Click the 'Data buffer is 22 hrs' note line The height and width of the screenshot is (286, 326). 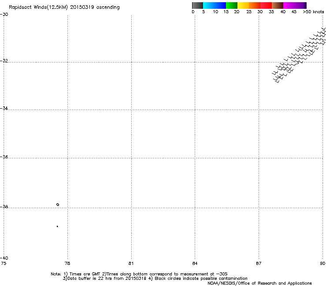pos(155,279)
